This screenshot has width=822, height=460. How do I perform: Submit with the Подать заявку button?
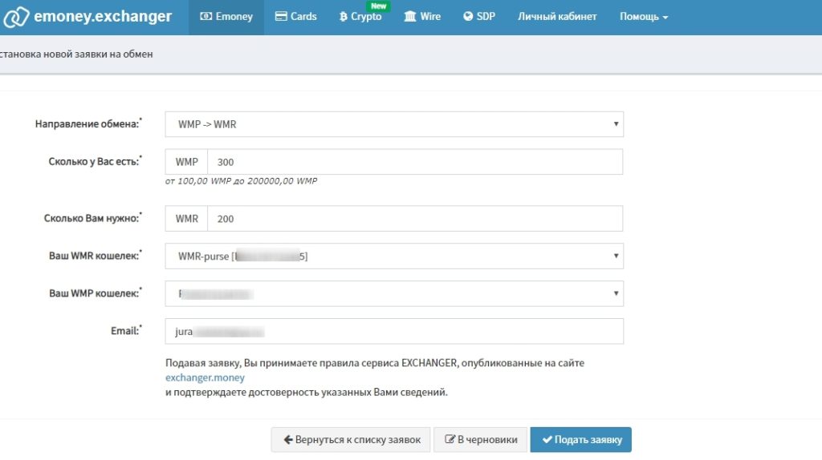(x=581, y=440)
